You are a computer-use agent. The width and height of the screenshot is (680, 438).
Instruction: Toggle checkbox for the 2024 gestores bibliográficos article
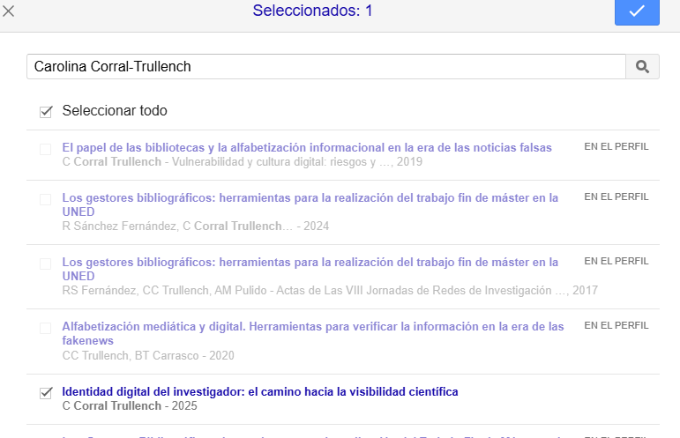point(46,199)
